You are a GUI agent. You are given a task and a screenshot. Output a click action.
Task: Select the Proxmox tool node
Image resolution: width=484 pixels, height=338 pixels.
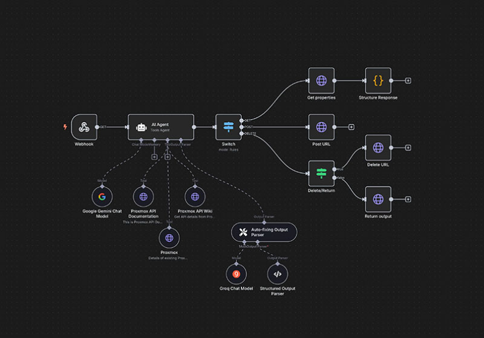(169, 238)
